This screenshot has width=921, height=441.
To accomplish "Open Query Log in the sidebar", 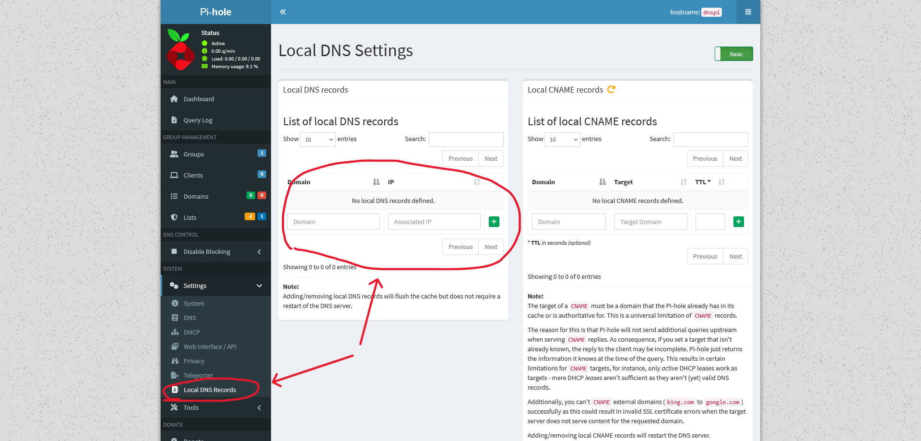I will (x=216, y=120).
